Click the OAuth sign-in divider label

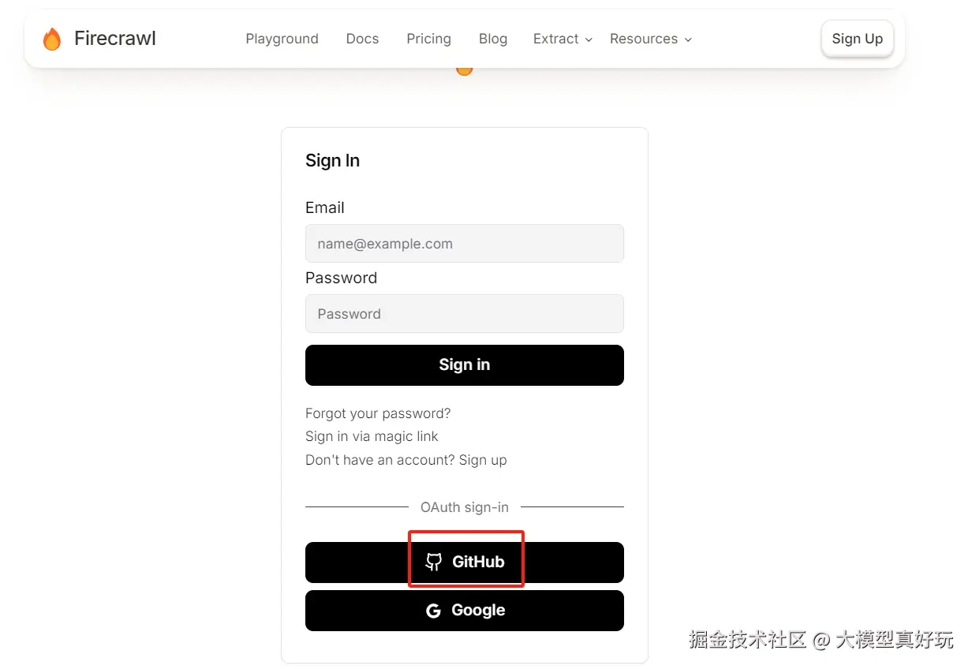click(465, 507)
